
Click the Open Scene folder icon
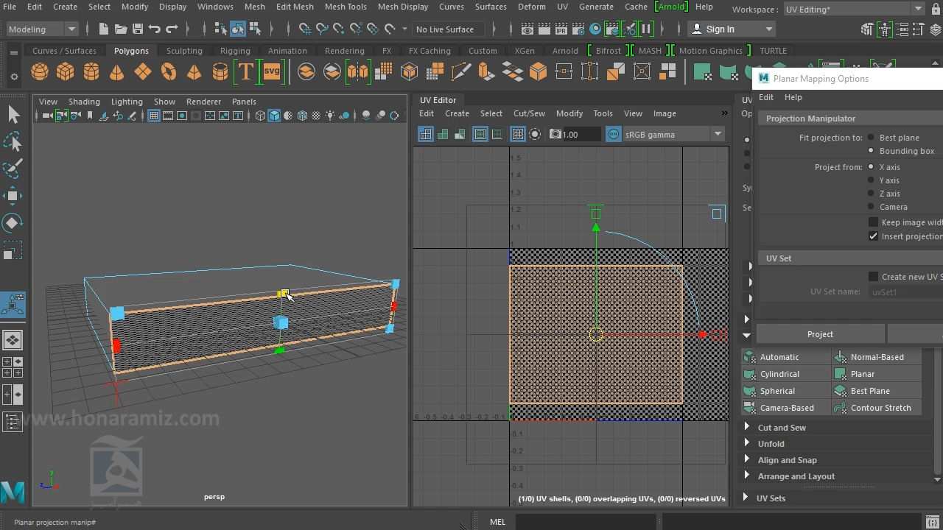[x=120, y=29]
